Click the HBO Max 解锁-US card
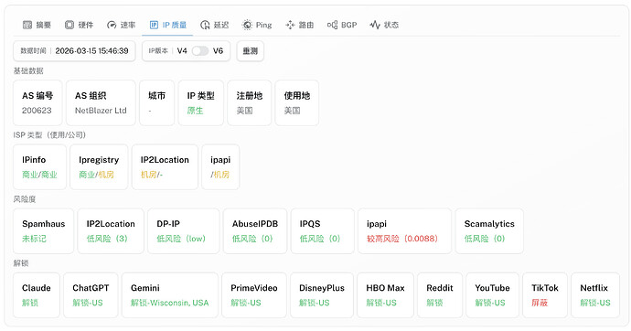 pyautogui.click(x=386, y=295)
